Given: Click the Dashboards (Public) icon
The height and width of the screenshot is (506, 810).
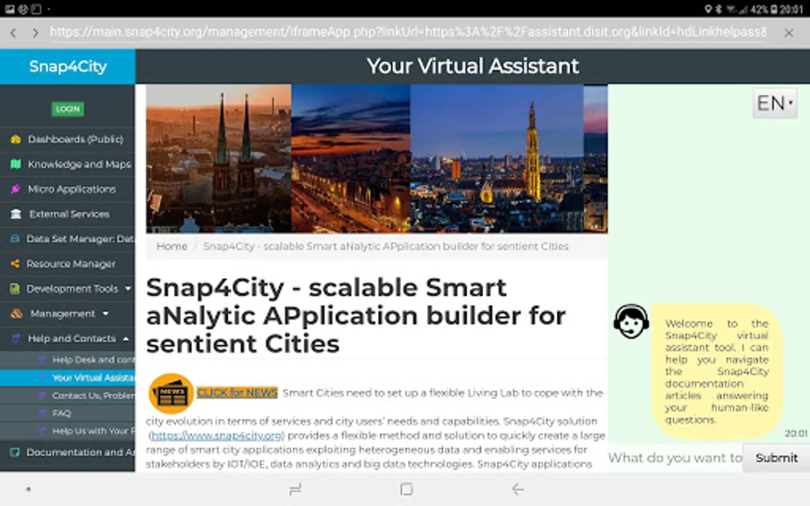Looking at the screenshot, I should pos(16,139).
